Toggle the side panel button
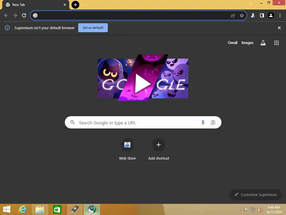This screenshot has height=215, width=286. [x=262, y=16]
